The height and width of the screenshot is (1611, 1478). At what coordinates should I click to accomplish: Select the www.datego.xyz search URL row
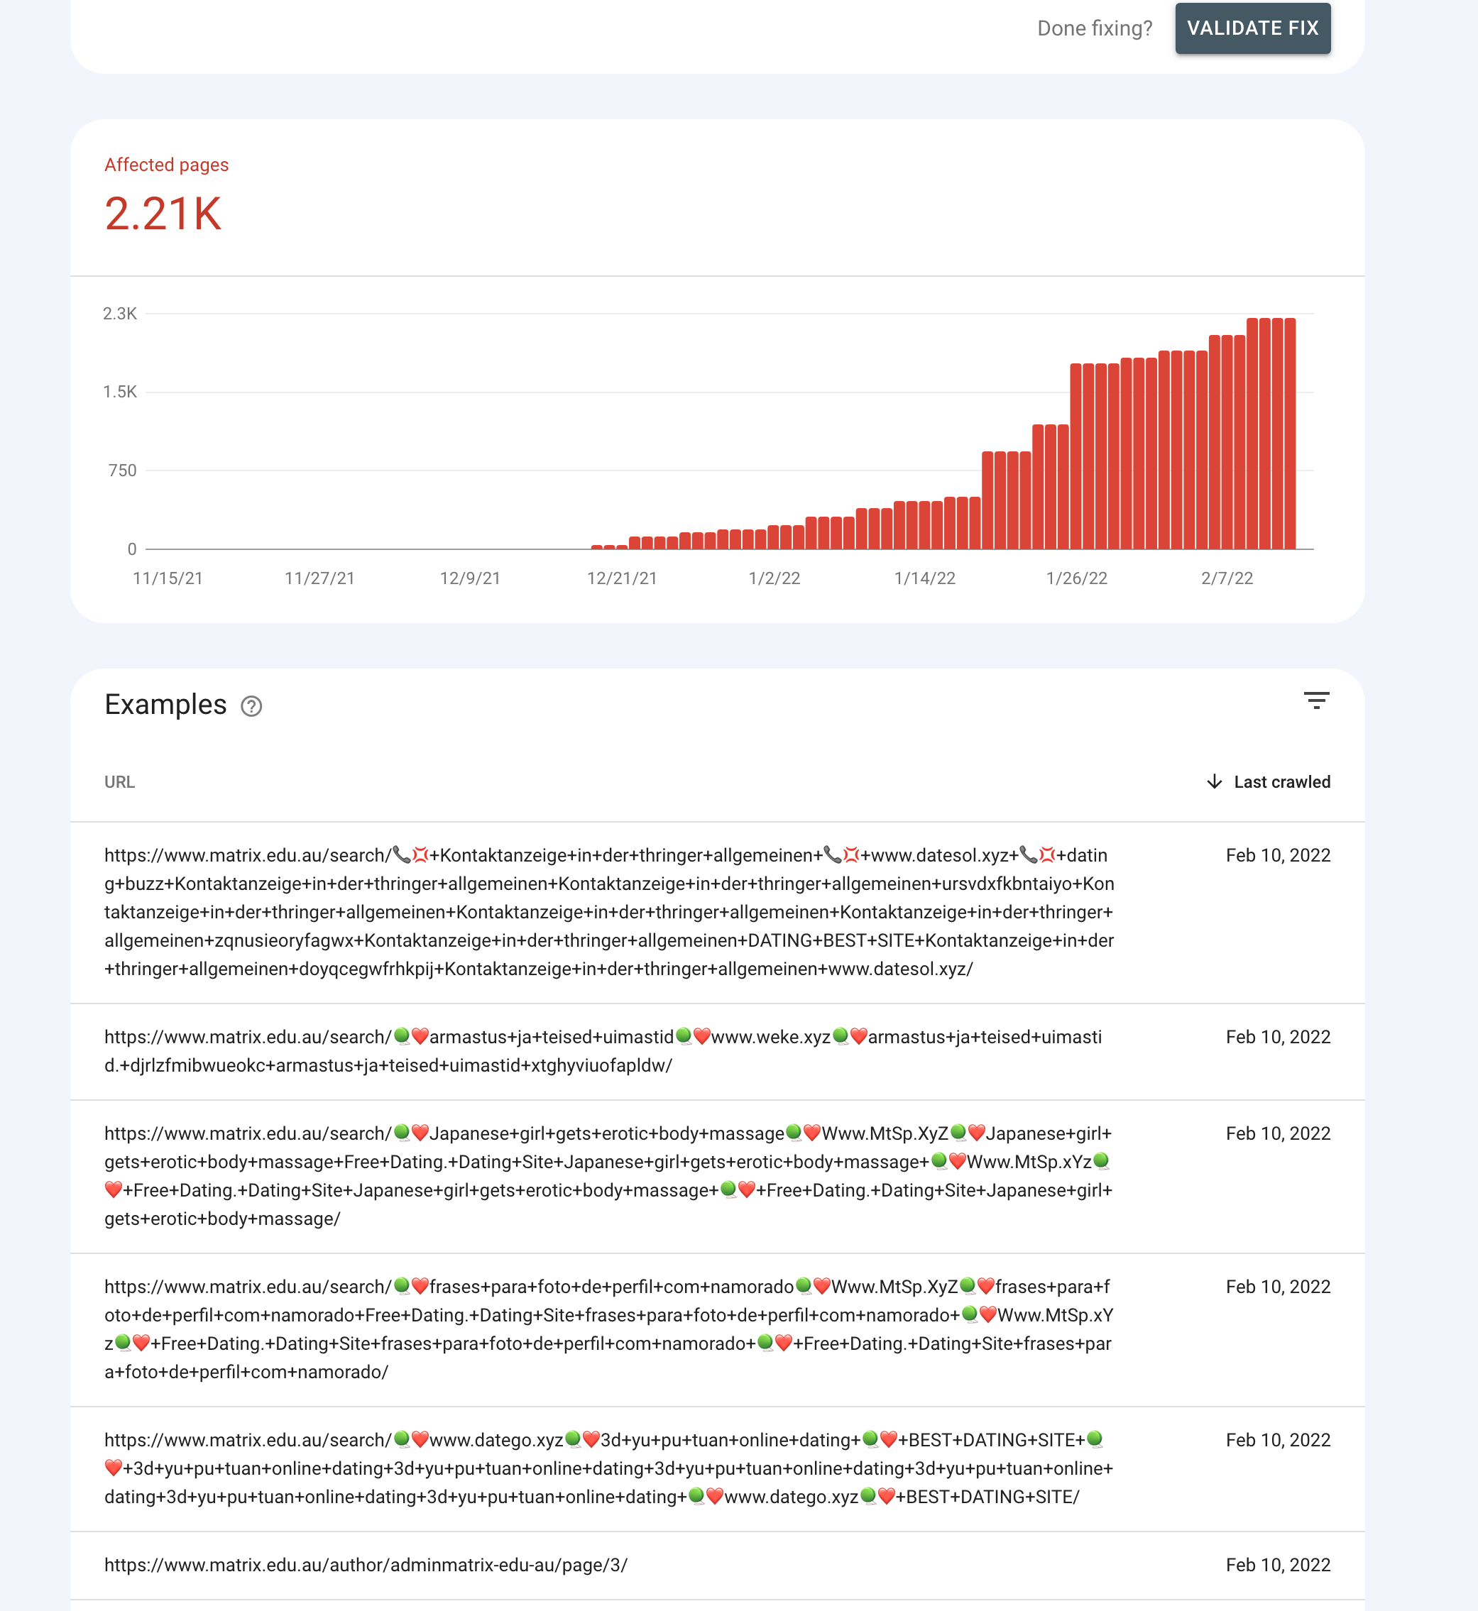[608, 1468]
